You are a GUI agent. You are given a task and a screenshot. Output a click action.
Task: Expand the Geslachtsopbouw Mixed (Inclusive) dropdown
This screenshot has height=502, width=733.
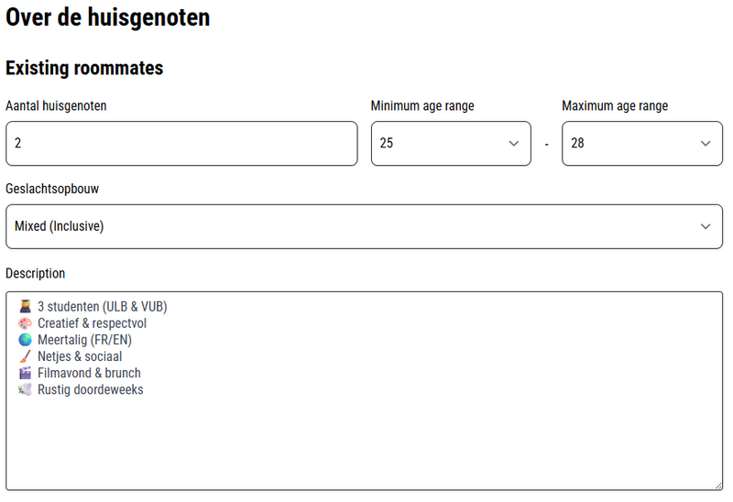(x=364, y=226)
